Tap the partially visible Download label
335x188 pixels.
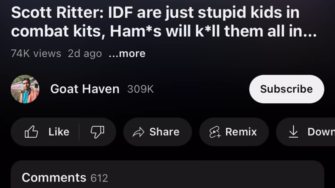[x=321, y=132]
